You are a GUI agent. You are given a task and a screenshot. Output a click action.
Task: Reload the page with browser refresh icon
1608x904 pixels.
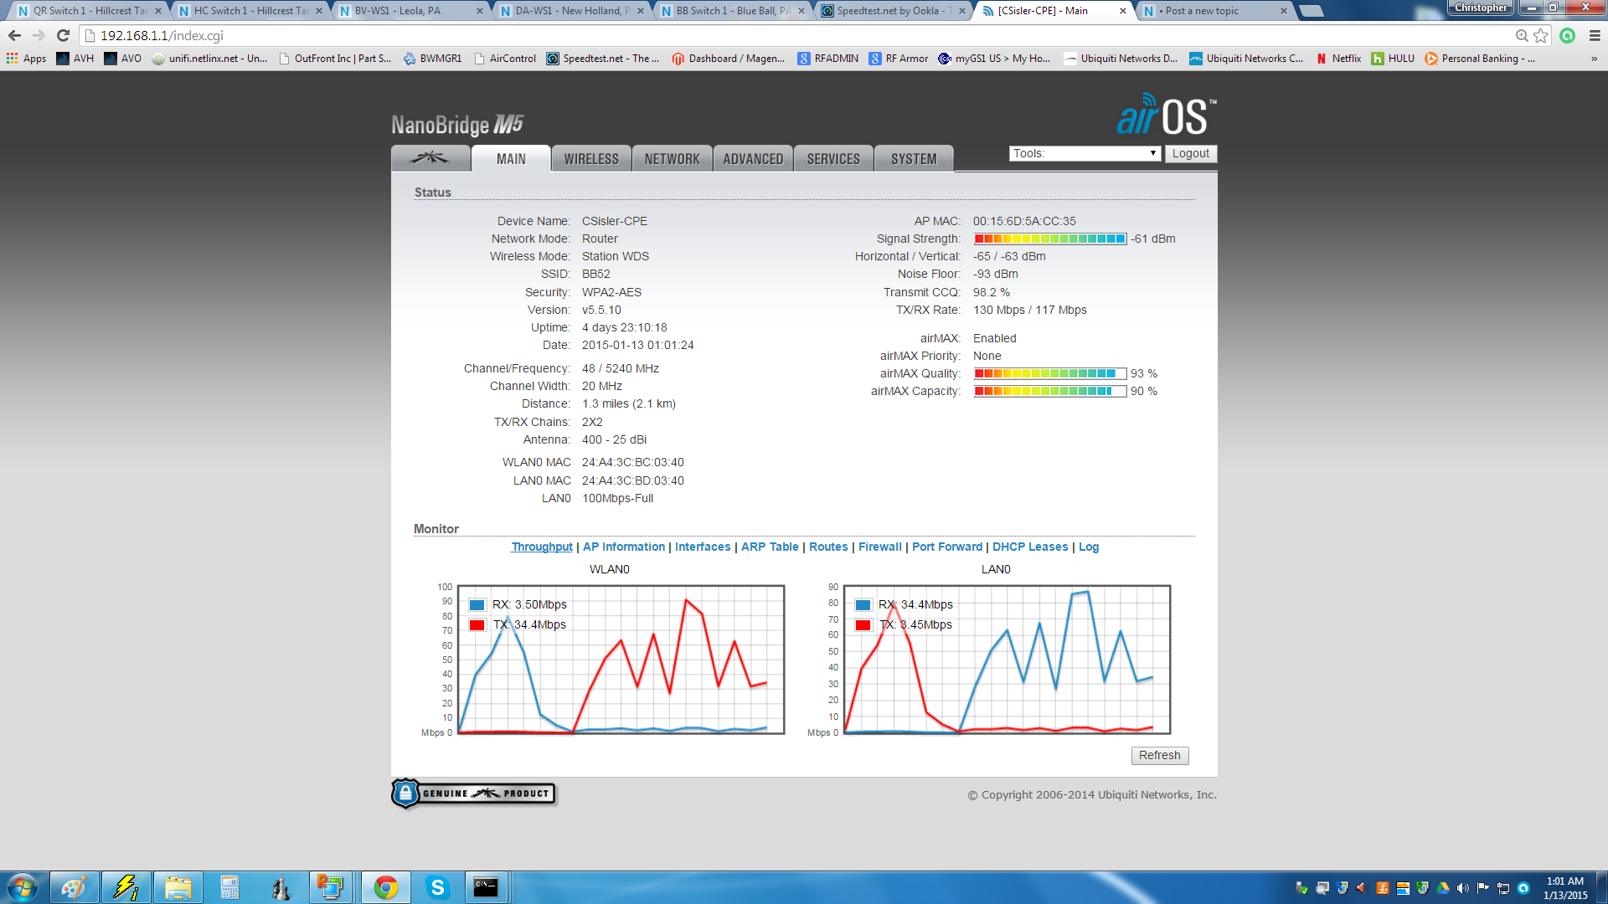[x=63, y=35]
